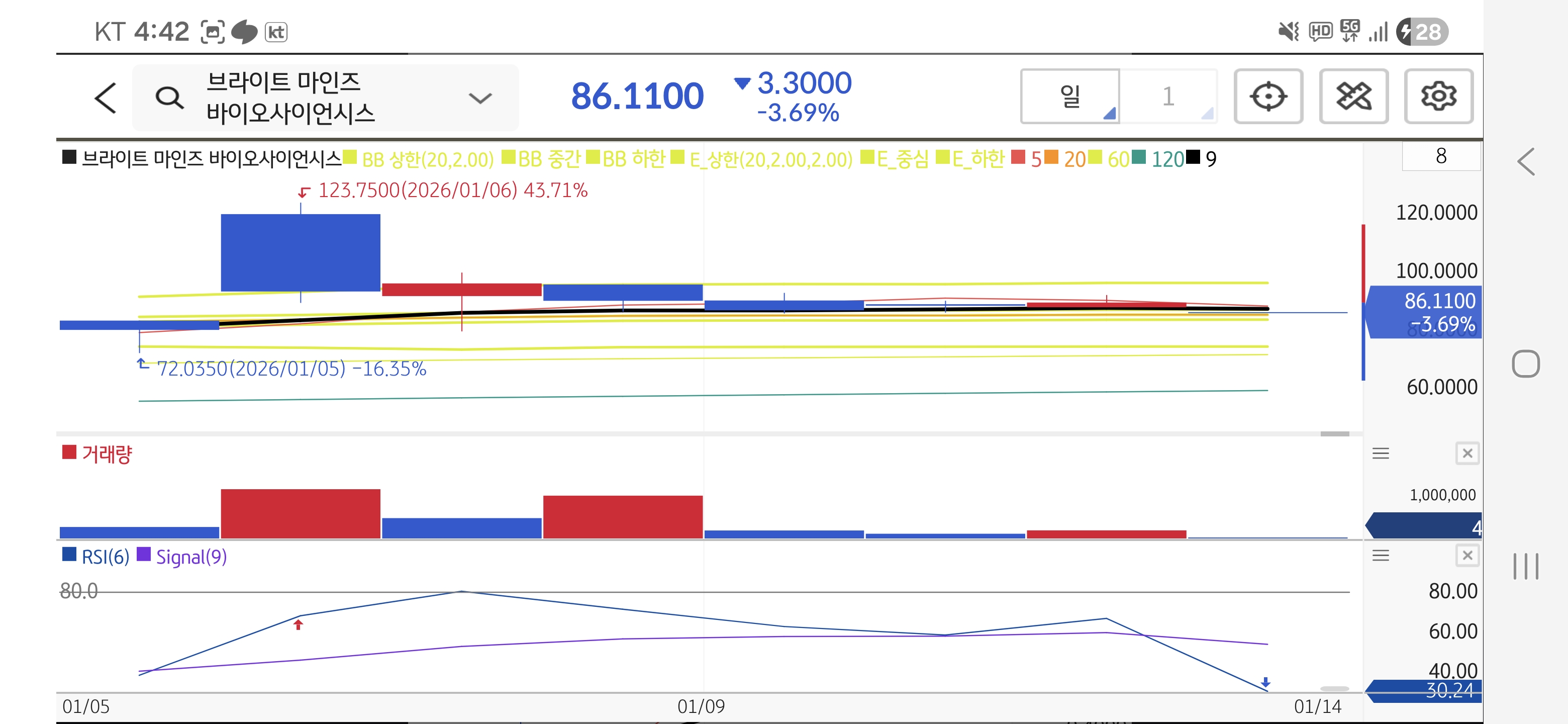The image size is (1568, 724).
Task: Open the RSI panel's hamburger menu
Action: coord(1380,555)
